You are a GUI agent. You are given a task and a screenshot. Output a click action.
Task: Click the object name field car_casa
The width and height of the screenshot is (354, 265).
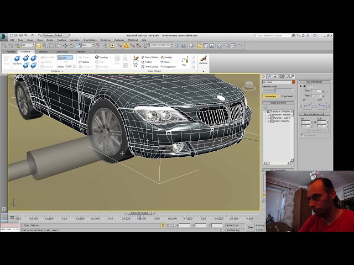pos(276,82)
